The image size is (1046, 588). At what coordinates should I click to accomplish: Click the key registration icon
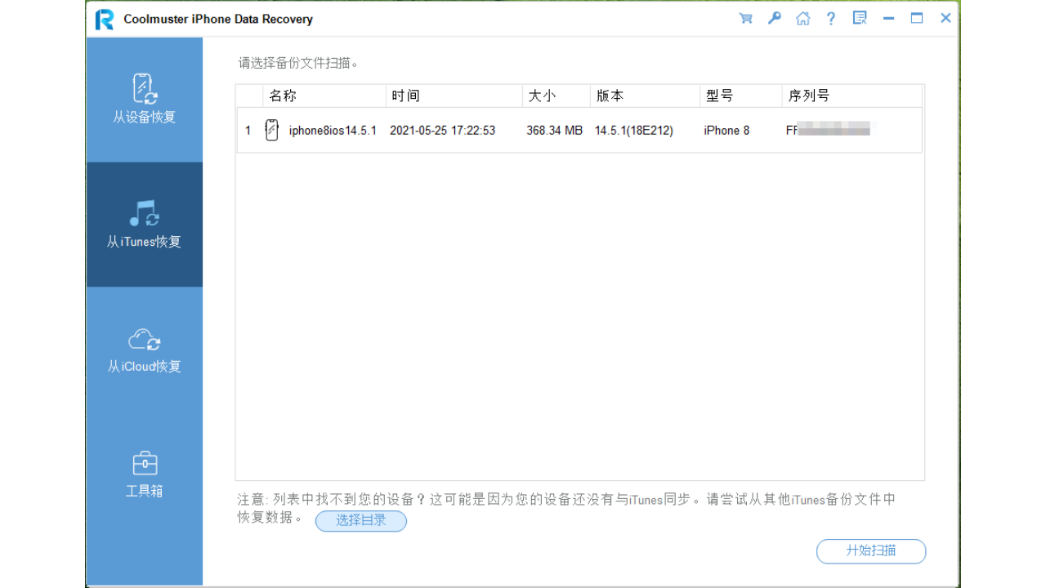coord(774,17)
